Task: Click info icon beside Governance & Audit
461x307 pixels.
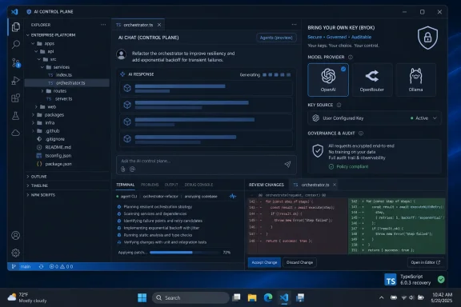Action: (361, 133)
